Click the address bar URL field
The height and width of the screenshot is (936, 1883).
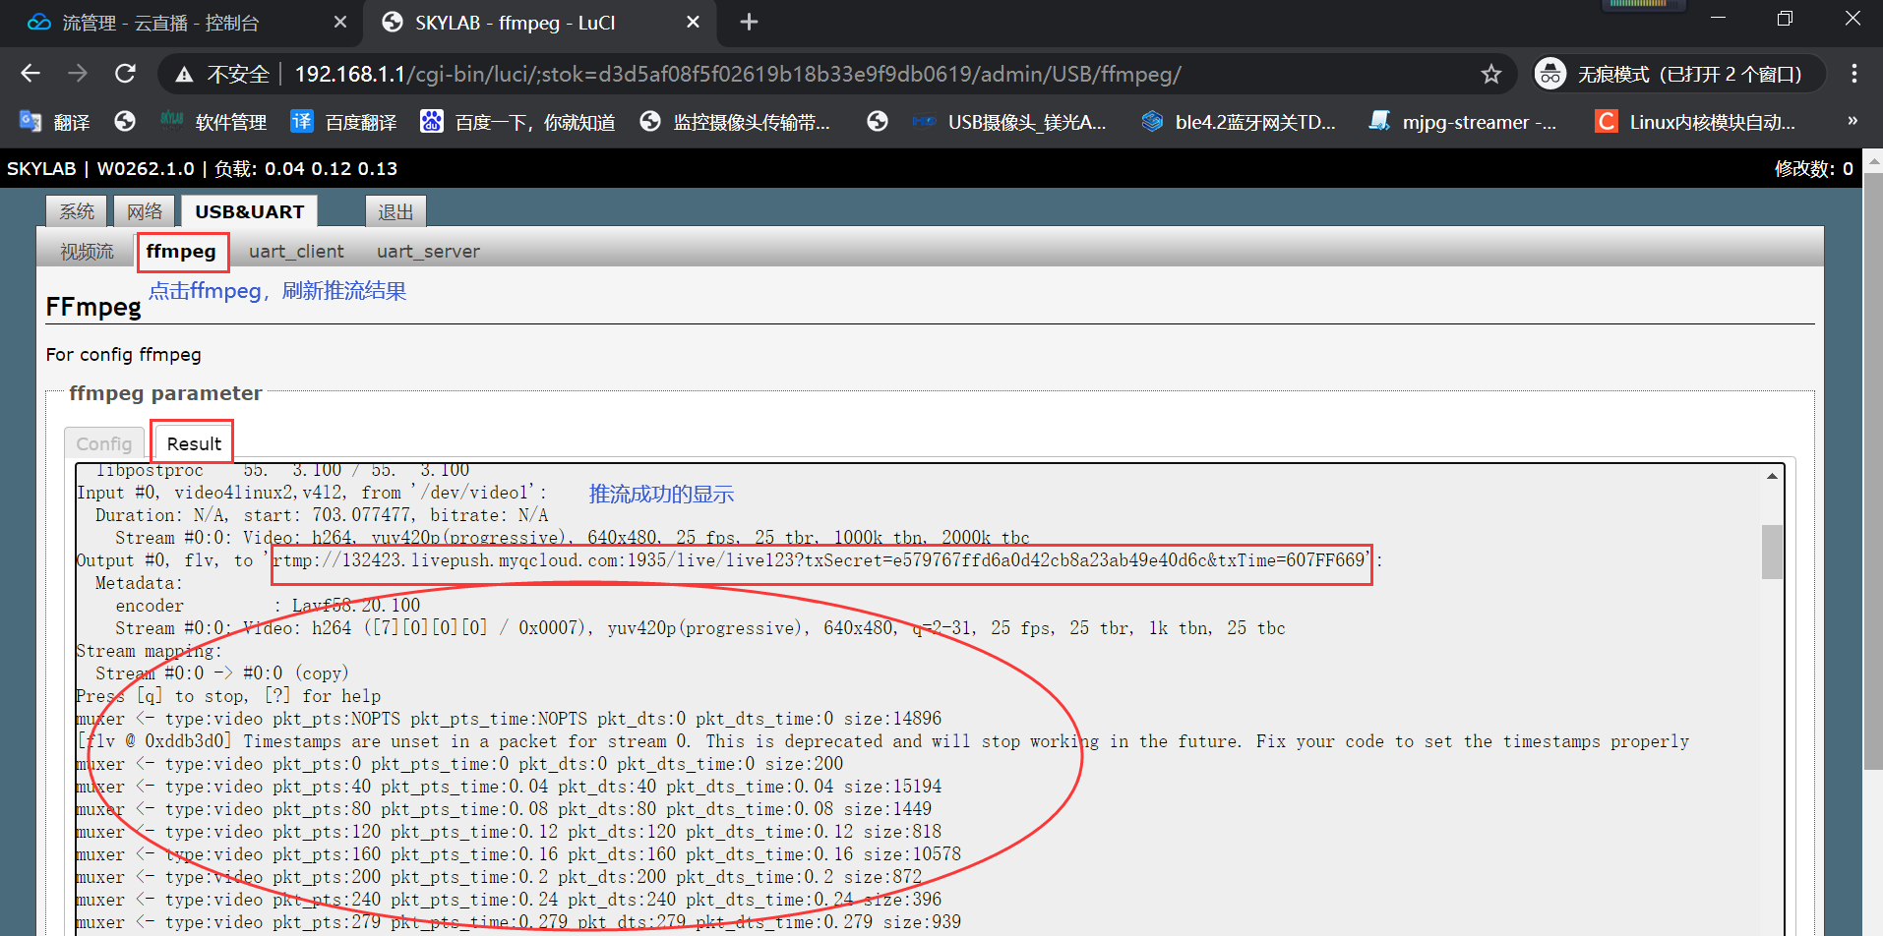(x=738, y=74)
